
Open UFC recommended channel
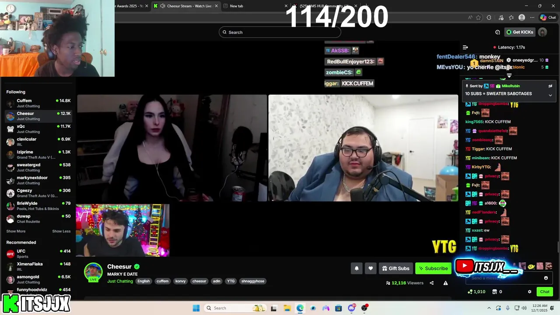click(x=38, y=254)
